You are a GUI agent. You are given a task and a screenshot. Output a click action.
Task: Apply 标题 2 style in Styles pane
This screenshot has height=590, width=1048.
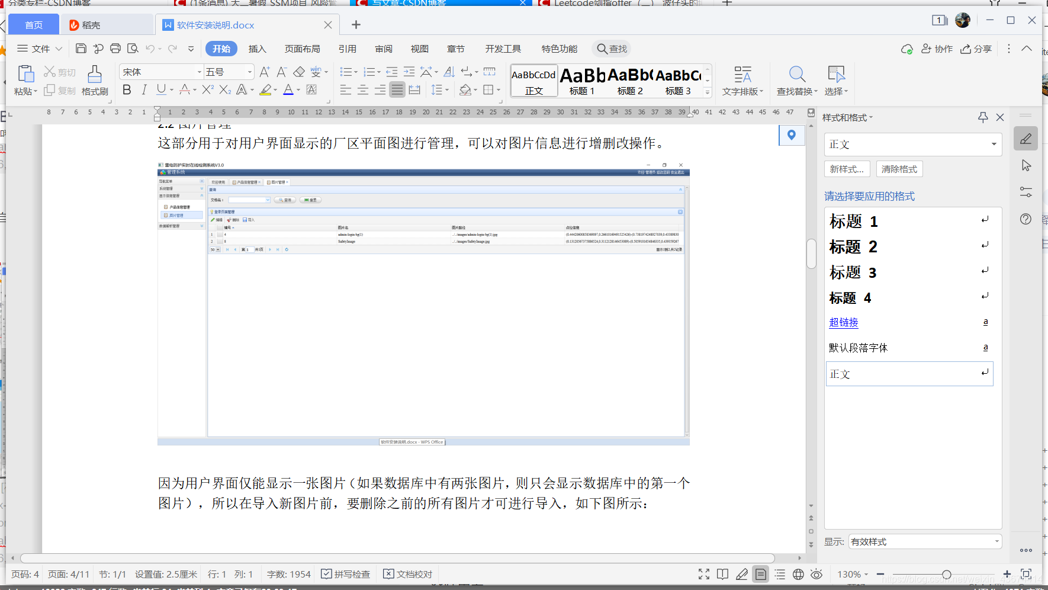click(909, 246)
